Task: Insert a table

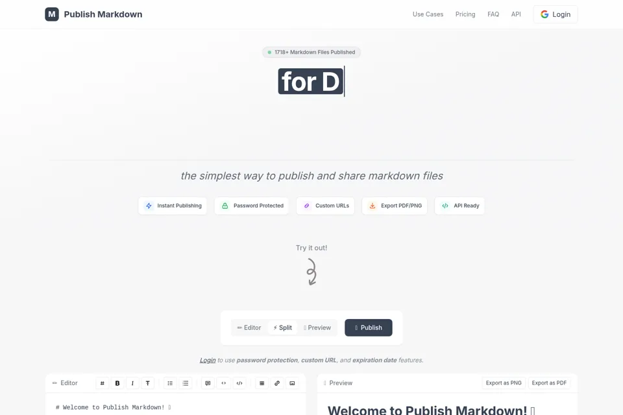Action: click(x=262, y=383)
